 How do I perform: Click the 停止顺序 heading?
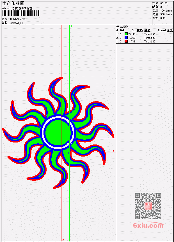click(x=123, y=26)
